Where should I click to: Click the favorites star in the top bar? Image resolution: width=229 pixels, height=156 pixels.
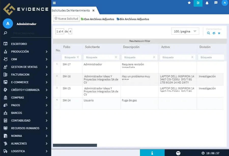coord(189,3)
